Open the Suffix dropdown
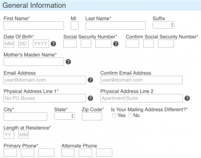Screen dimensions: 201x158 [x=164, y=25]
